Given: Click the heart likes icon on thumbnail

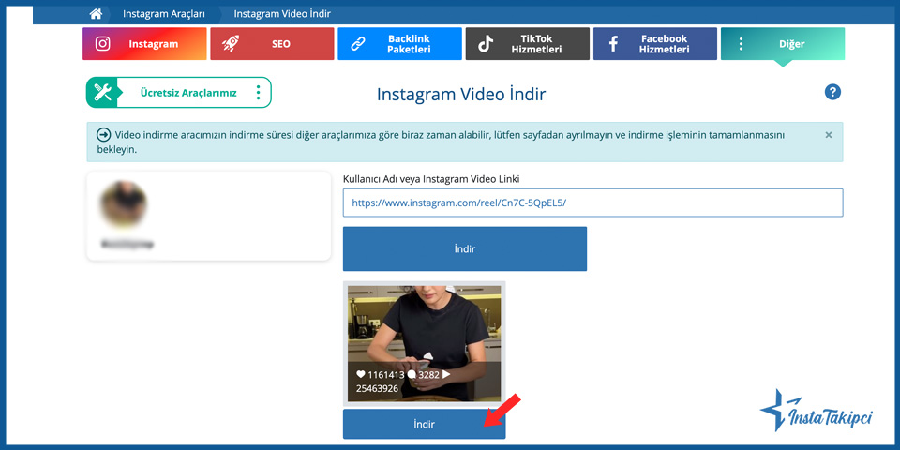Looking at the screenshot, I should tap(360, 374).
